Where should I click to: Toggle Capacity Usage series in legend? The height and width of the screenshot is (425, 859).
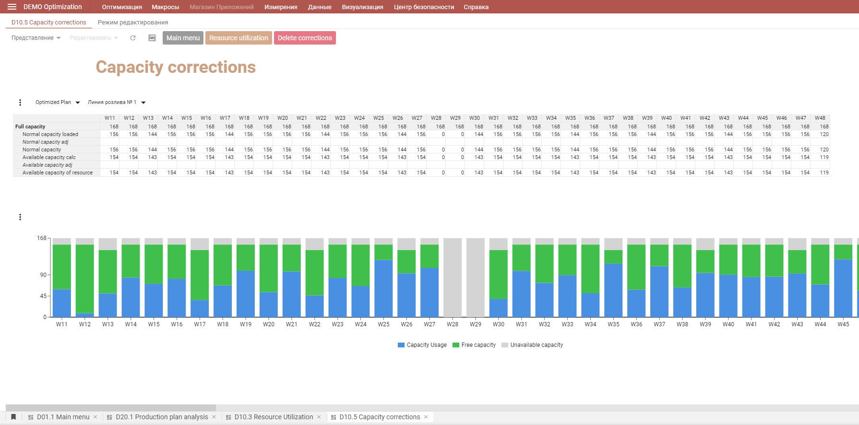422,345
